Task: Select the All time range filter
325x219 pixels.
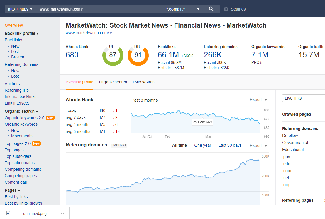Action: click(x=179, y=145)
